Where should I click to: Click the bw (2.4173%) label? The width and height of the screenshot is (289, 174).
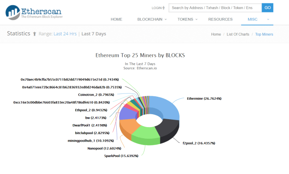[96, 118]
